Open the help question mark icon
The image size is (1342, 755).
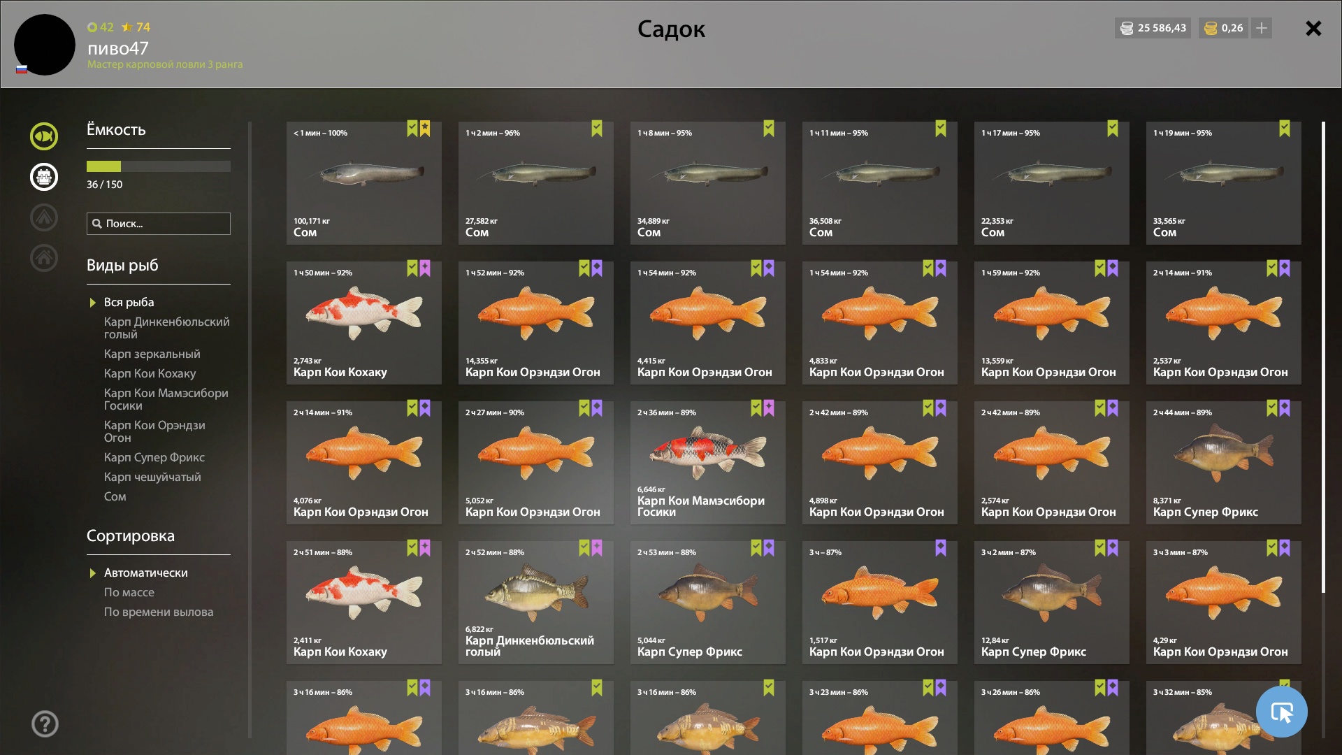[x=45, y=724]
